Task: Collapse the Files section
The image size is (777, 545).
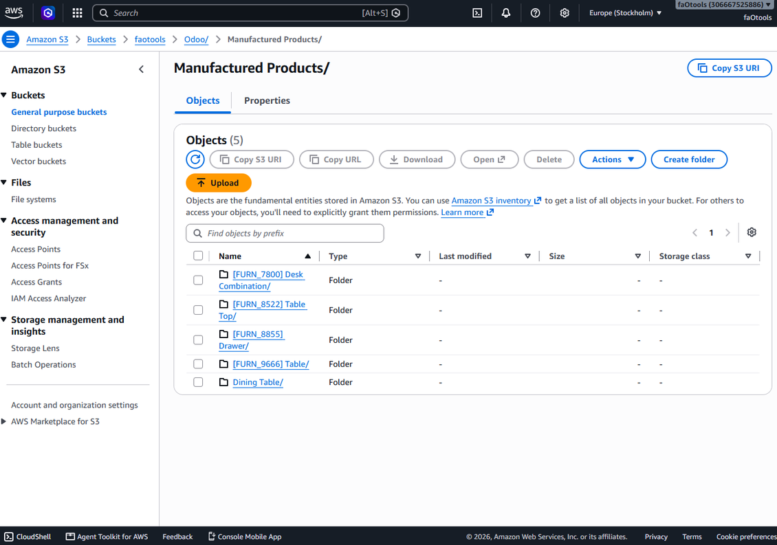Action: [4, 182]
